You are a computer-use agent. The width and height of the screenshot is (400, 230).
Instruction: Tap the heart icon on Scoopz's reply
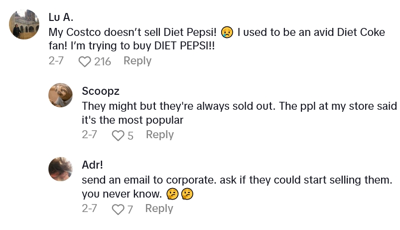[x=118, y=135]
